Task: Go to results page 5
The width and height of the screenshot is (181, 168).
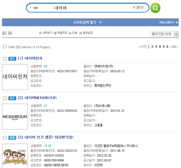Action: [x=164, y=47]
